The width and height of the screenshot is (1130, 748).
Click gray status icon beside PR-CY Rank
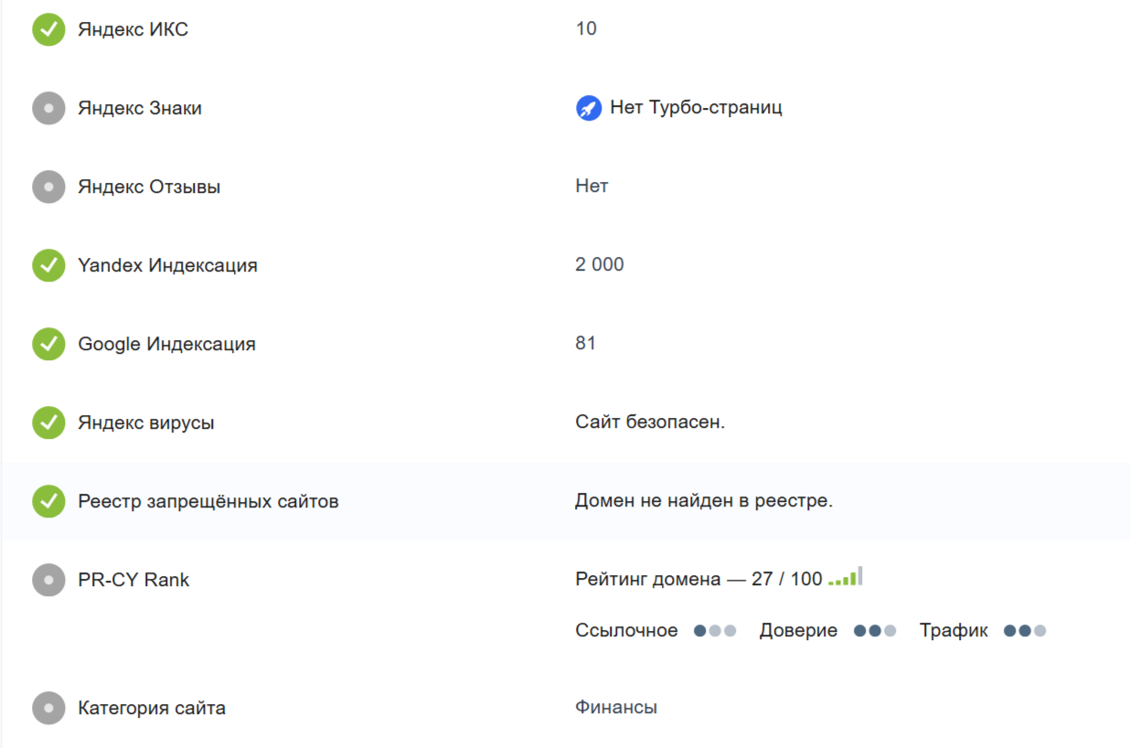48,580
